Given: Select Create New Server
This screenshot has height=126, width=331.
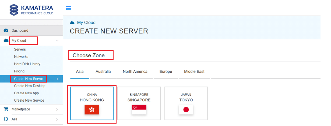Looking at the screenshot, I should pos(31,79).
